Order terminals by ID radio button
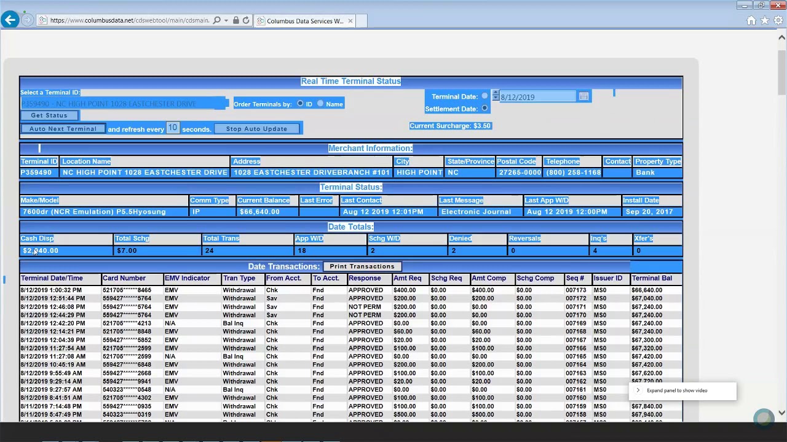 pyautogui.click(x=300, y=104)
